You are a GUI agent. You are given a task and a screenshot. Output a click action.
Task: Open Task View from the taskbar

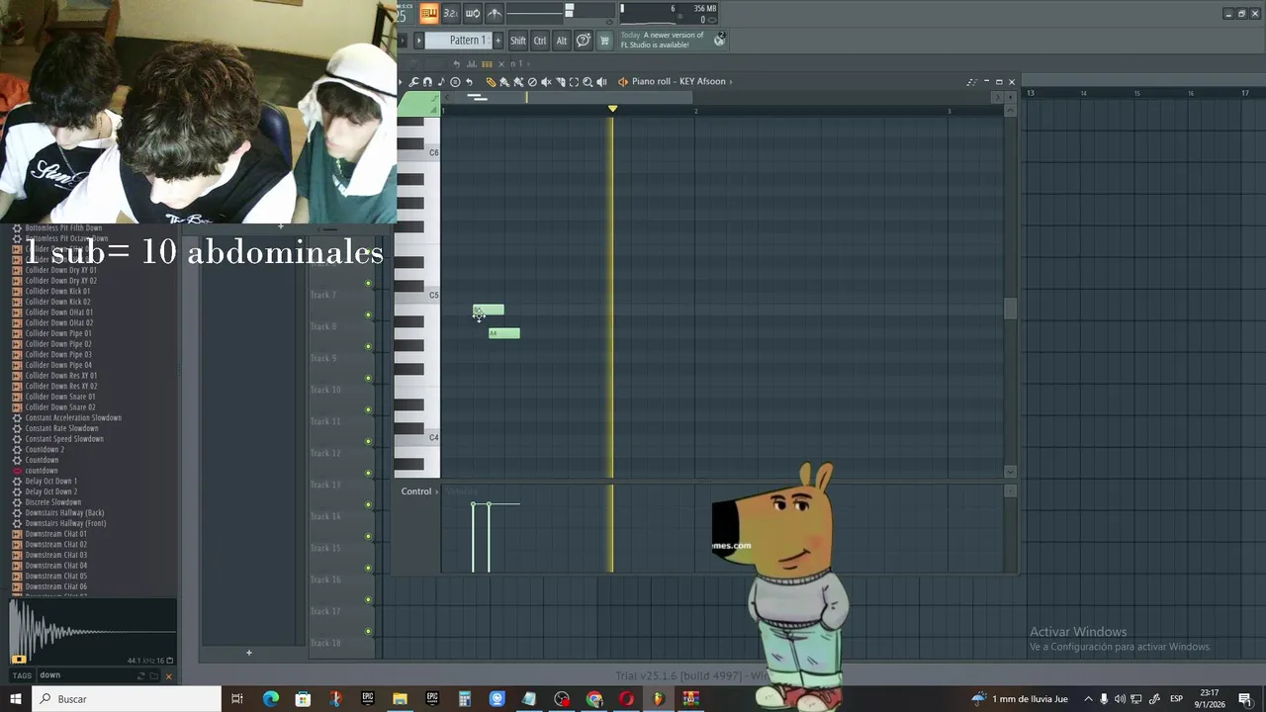click(x=237, y=699)
